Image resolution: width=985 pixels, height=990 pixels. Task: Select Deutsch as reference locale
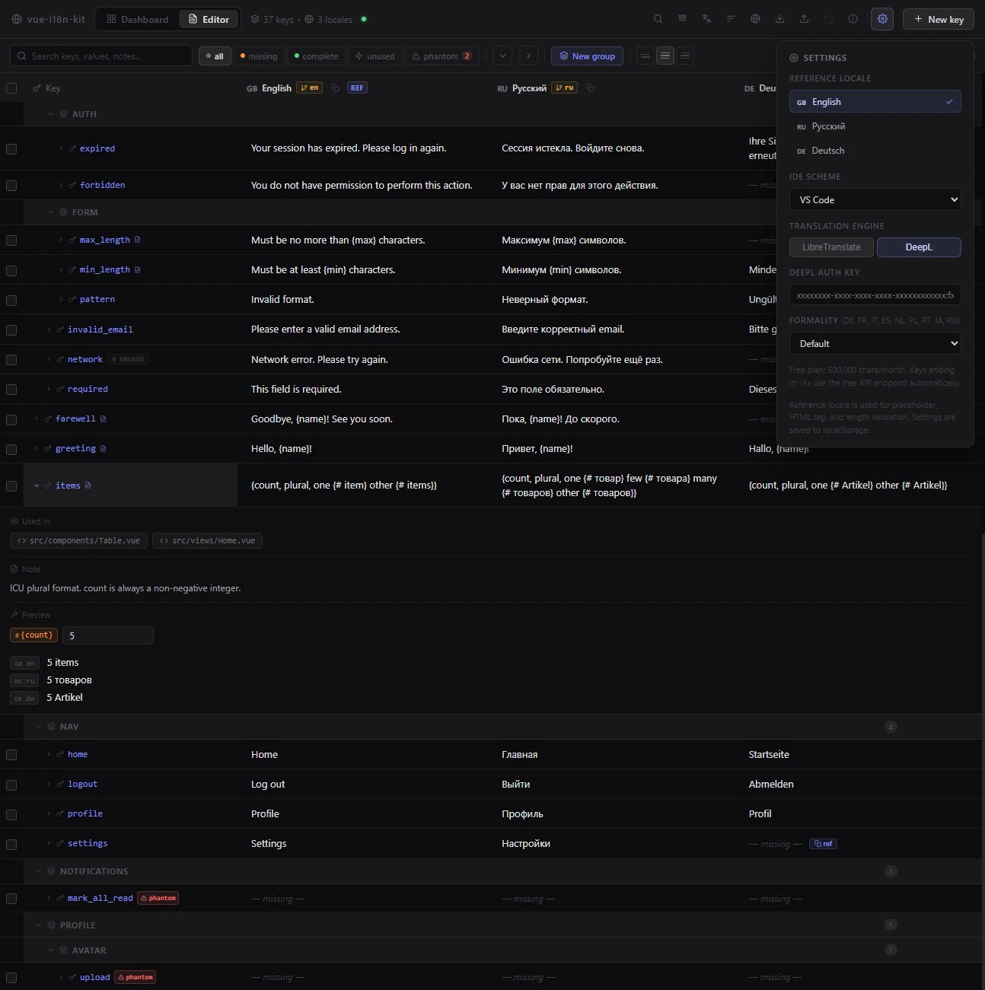pyautogui.click(x=827, y=151)
